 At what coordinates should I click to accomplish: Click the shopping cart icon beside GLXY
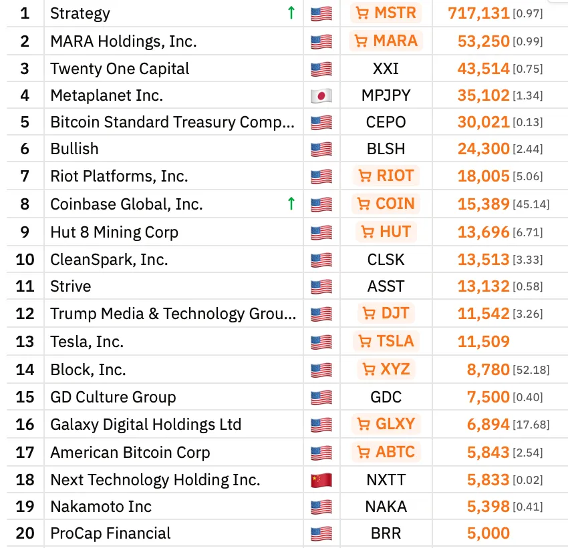(363, 423)
